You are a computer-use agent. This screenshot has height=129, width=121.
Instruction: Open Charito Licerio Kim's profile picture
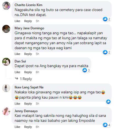pyautogui.click(x=6, y=6)
